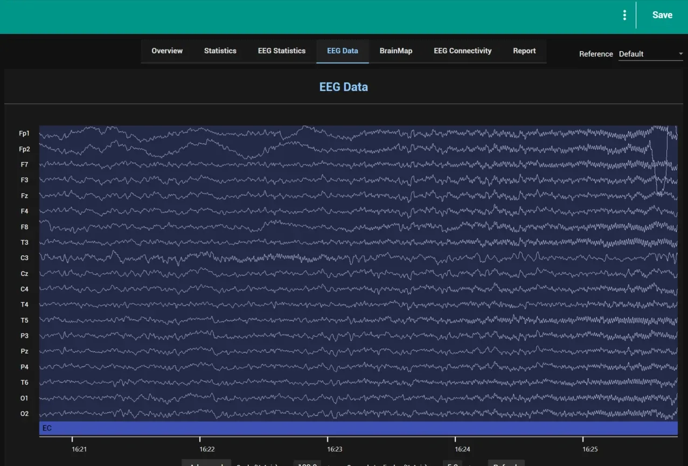
Task: Click the Fp2 channel label
Action: coord(24,149)
